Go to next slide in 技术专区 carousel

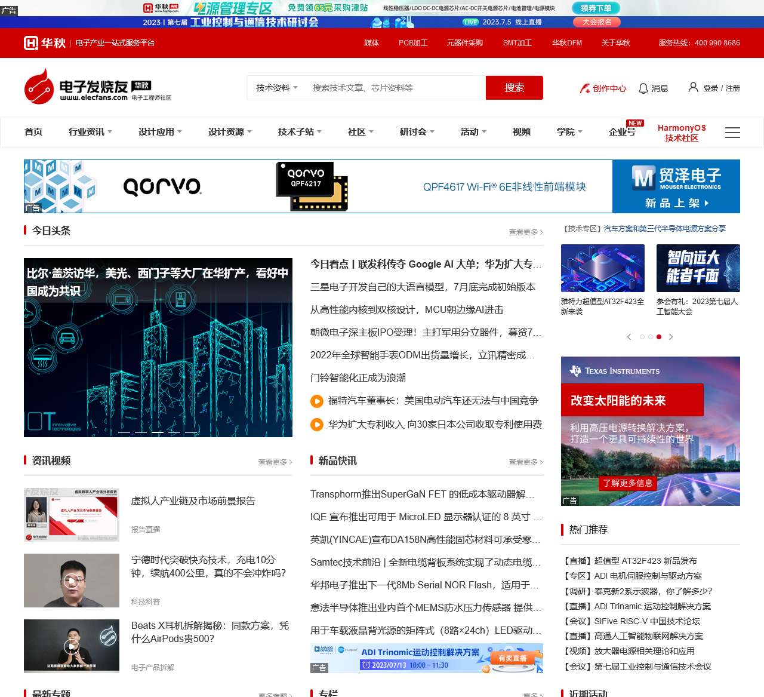671,337
